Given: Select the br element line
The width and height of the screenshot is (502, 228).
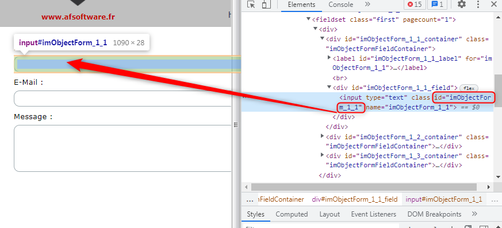Looking at the screenshot, I should tap(340, 78).
